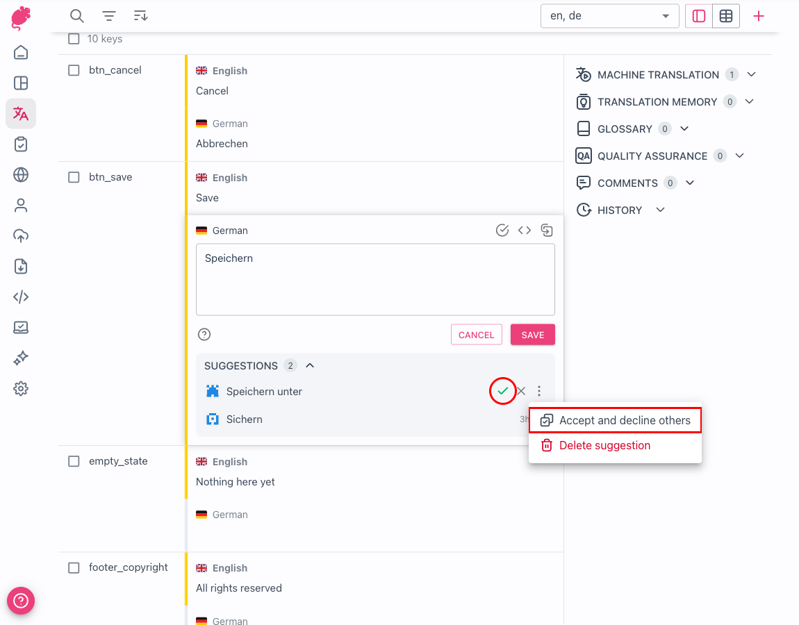This screenshot has height=625, width=799.
Task: Select all 10 keys checkbox
Action: (x=74, y=39)
